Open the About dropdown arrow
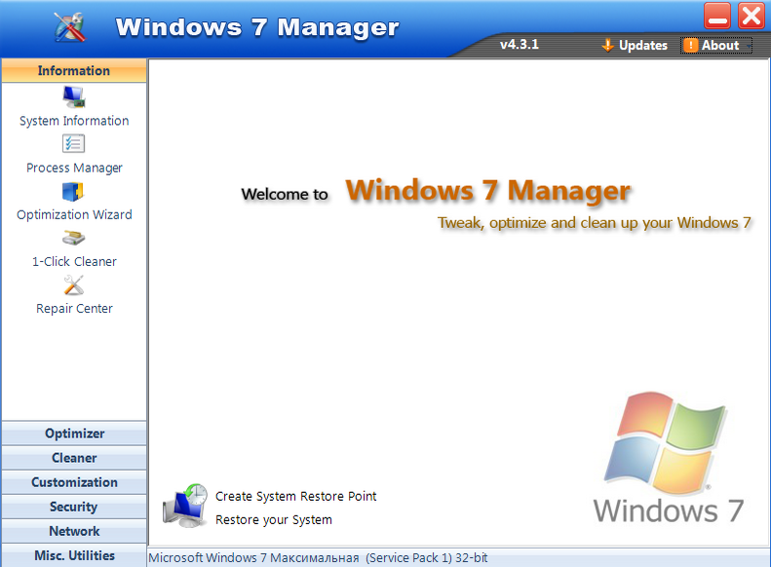 click(748, 46)
